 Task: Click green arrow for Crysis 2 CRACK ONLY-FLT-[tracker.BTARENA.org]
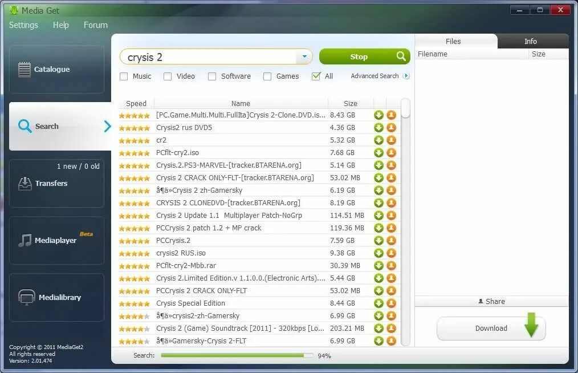point(378,178)
